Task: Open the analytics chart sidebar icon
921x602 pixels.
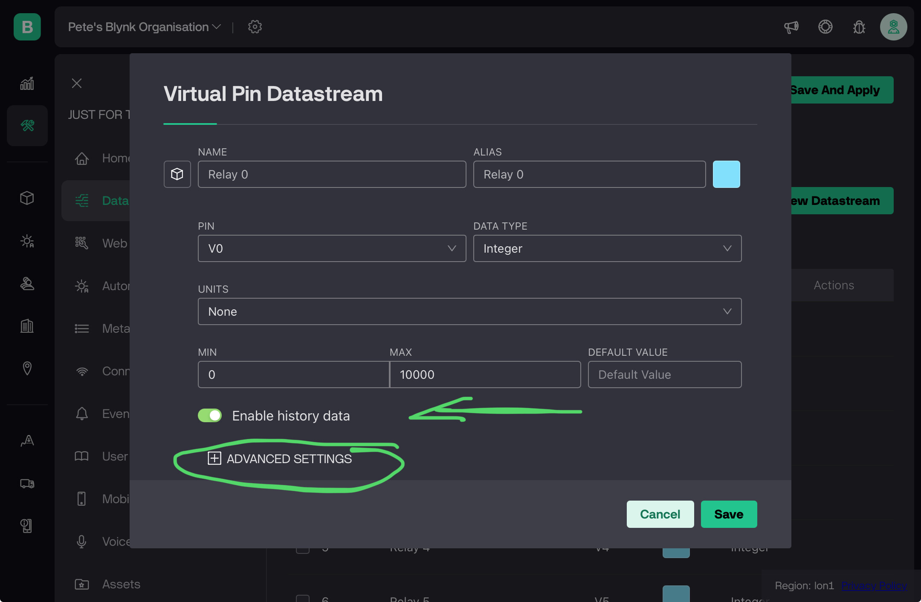Action: [27, 84]
